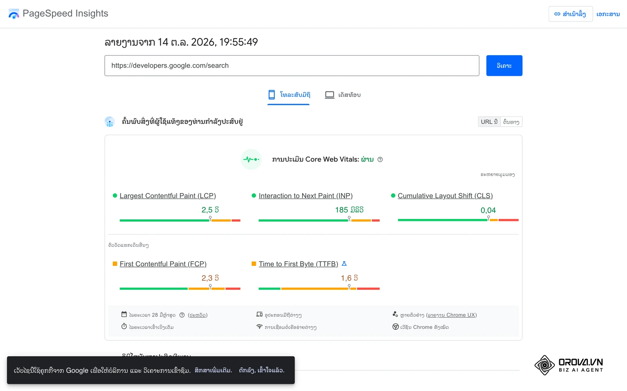Click the stopwatch icon in footer info

(x=124, y=326)
